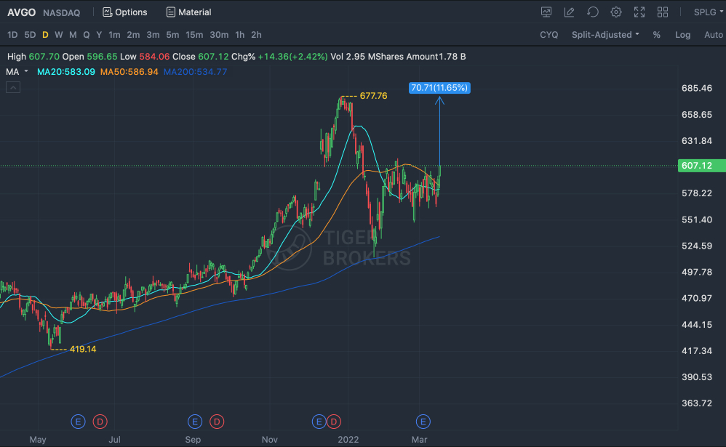Switch to weekly W timeframe
The width and height of the screenshot is (726, 447).
click(59, 35)
